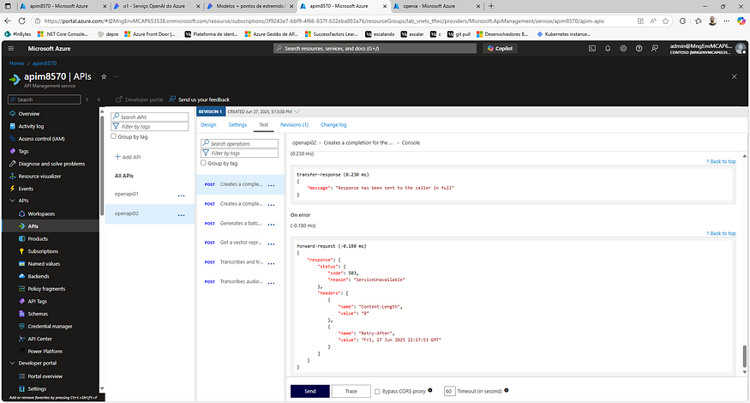The image size is (750, 403).
Task: Open the Azure portal hamburger menu
Action: point(11,48)
